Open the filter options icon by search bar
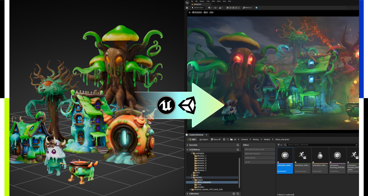 (279, 145)
